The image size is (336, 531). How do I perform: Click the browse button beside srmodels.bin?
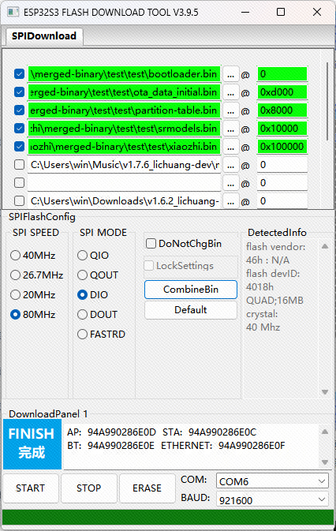(231, 129)
